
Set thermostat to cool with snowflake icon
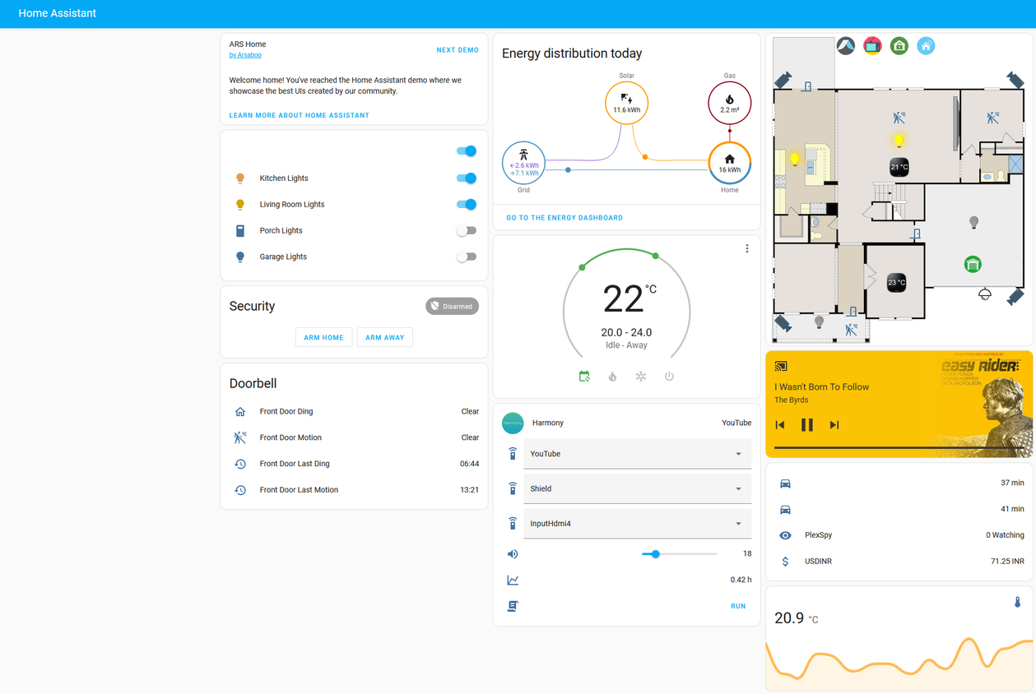[640, 377]
